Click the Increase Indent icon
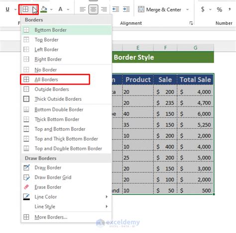The width and height of the screenshot is (236, 233). 126,9
